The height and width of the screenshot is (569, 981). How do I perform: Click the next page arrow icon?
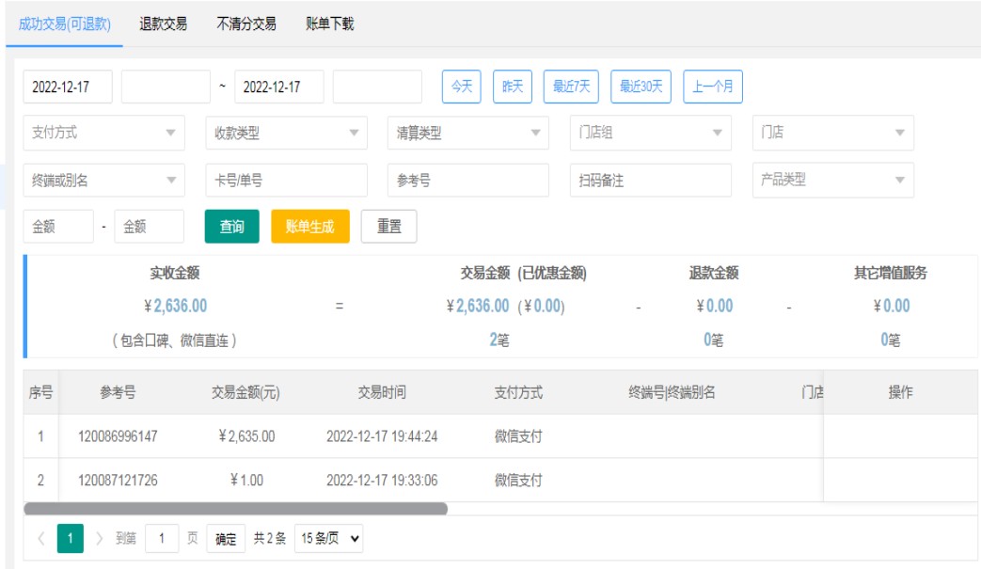(100, 539)
